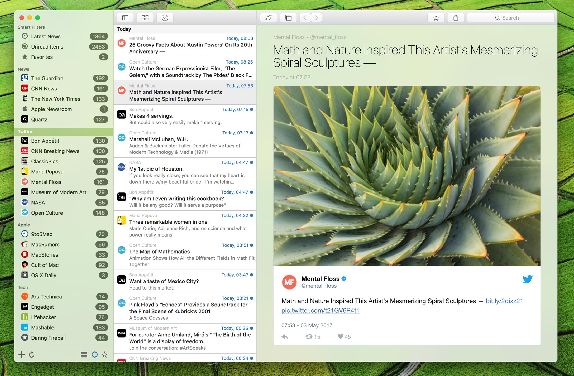574x376 pixels.
Task: Open Favorites smart filter
Action: tap(64, 57)
